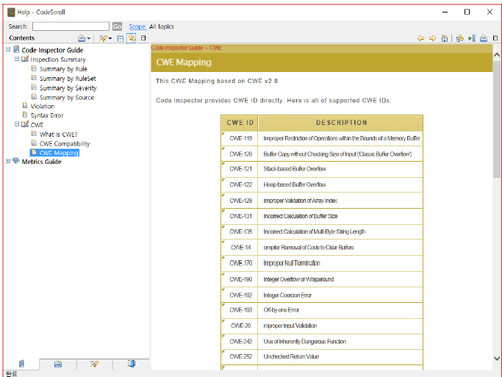Collapse the Code Inspector Guide node
The height and width of the screenshot is (377, 502).
click(x=8, y=50)
